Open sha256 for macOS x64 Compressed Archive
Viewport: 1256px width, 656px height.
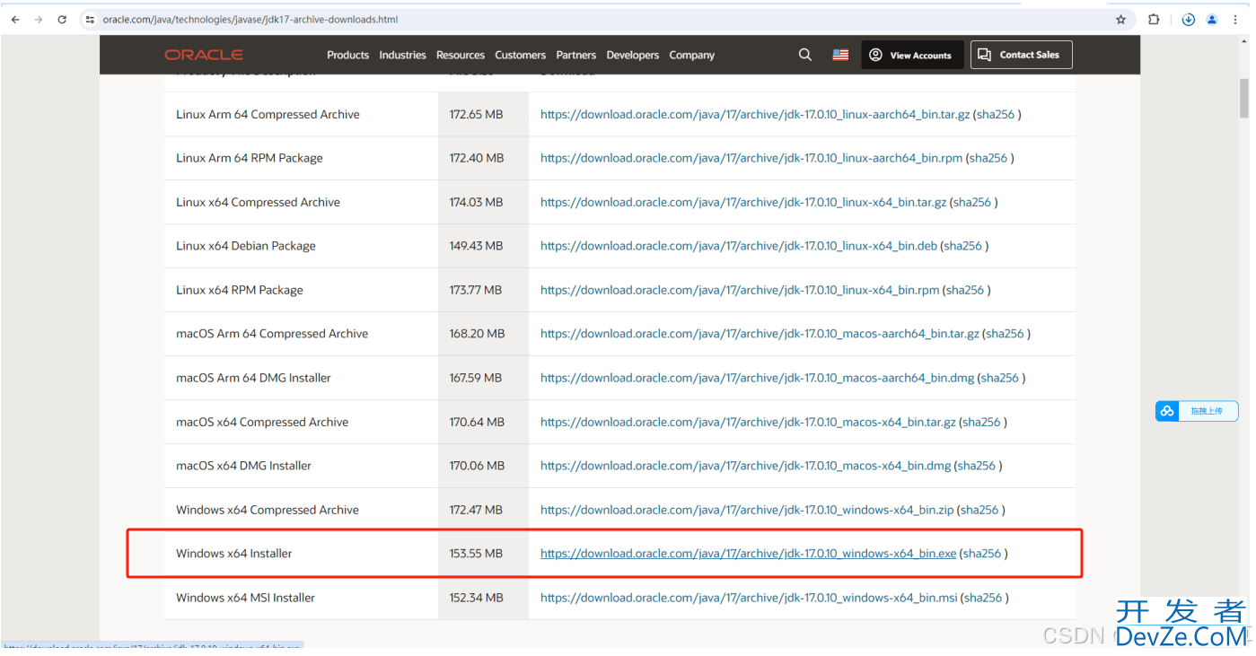click(982, 422)
